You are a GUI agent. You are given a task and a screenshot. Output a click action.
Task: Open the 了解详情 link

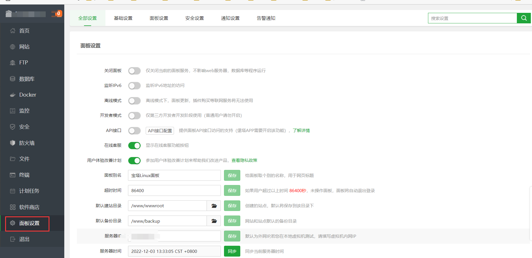(301, 131)
